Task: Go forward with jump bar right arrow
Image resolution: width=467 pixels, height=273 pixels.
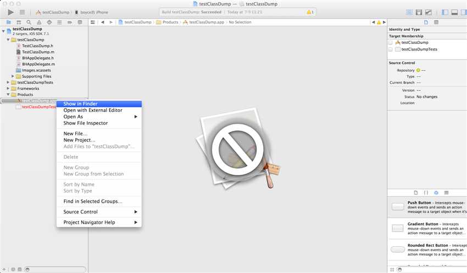Action: click(111, 22)
